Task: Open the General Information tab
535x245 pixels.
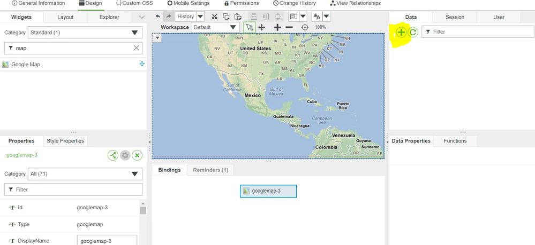Action: 38,3
